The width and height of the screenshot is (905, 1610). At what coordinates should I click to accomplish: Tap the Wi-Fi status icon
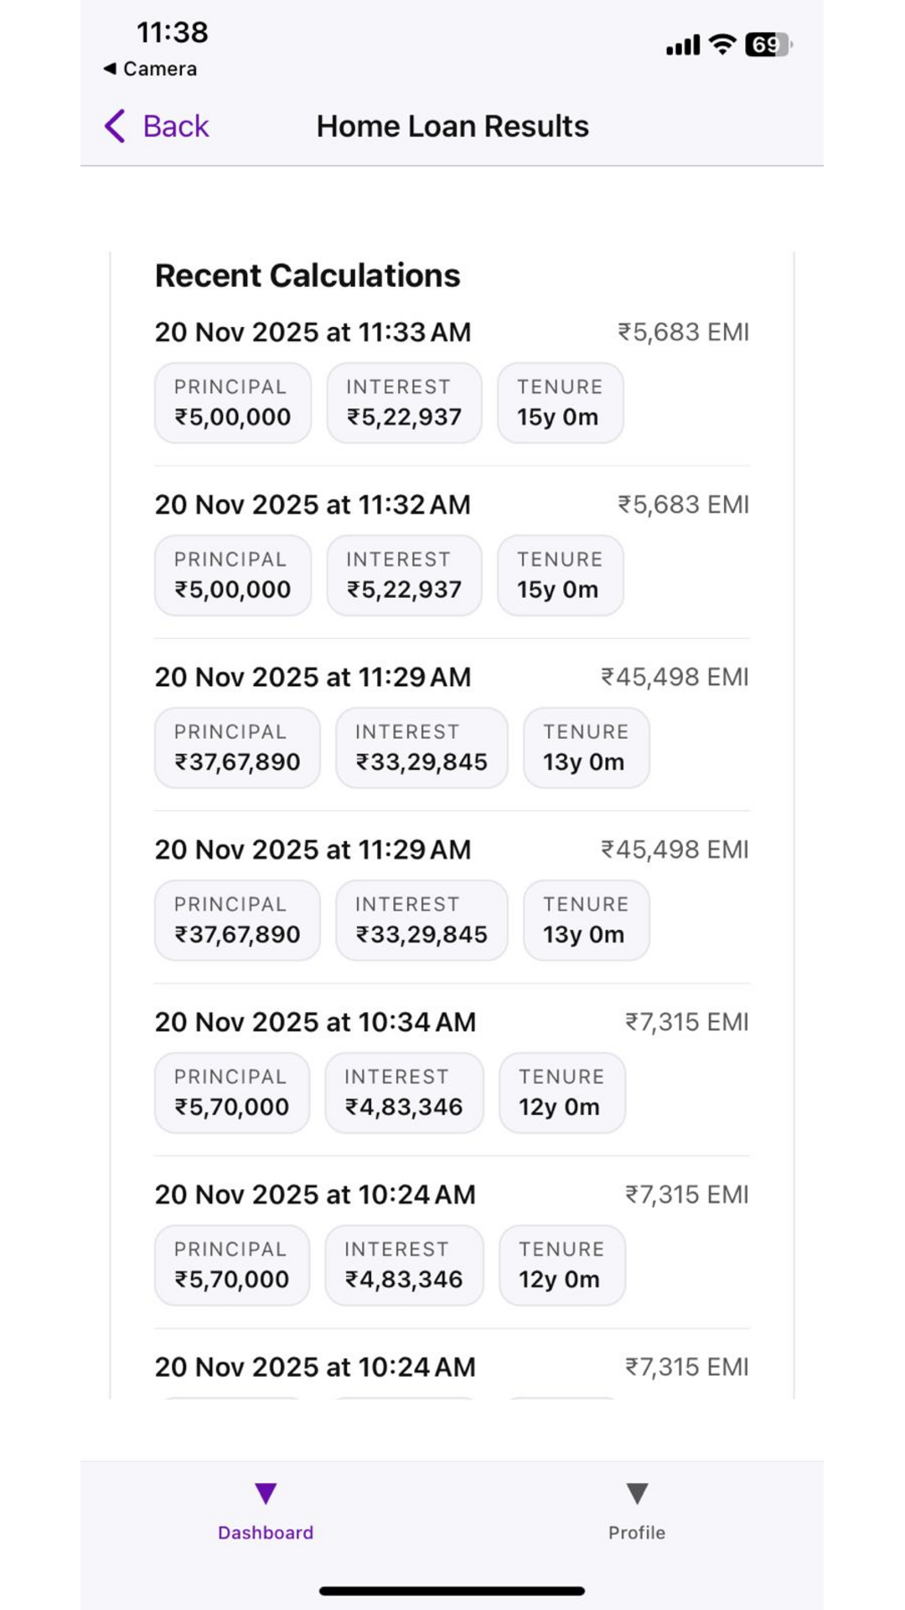721,44
